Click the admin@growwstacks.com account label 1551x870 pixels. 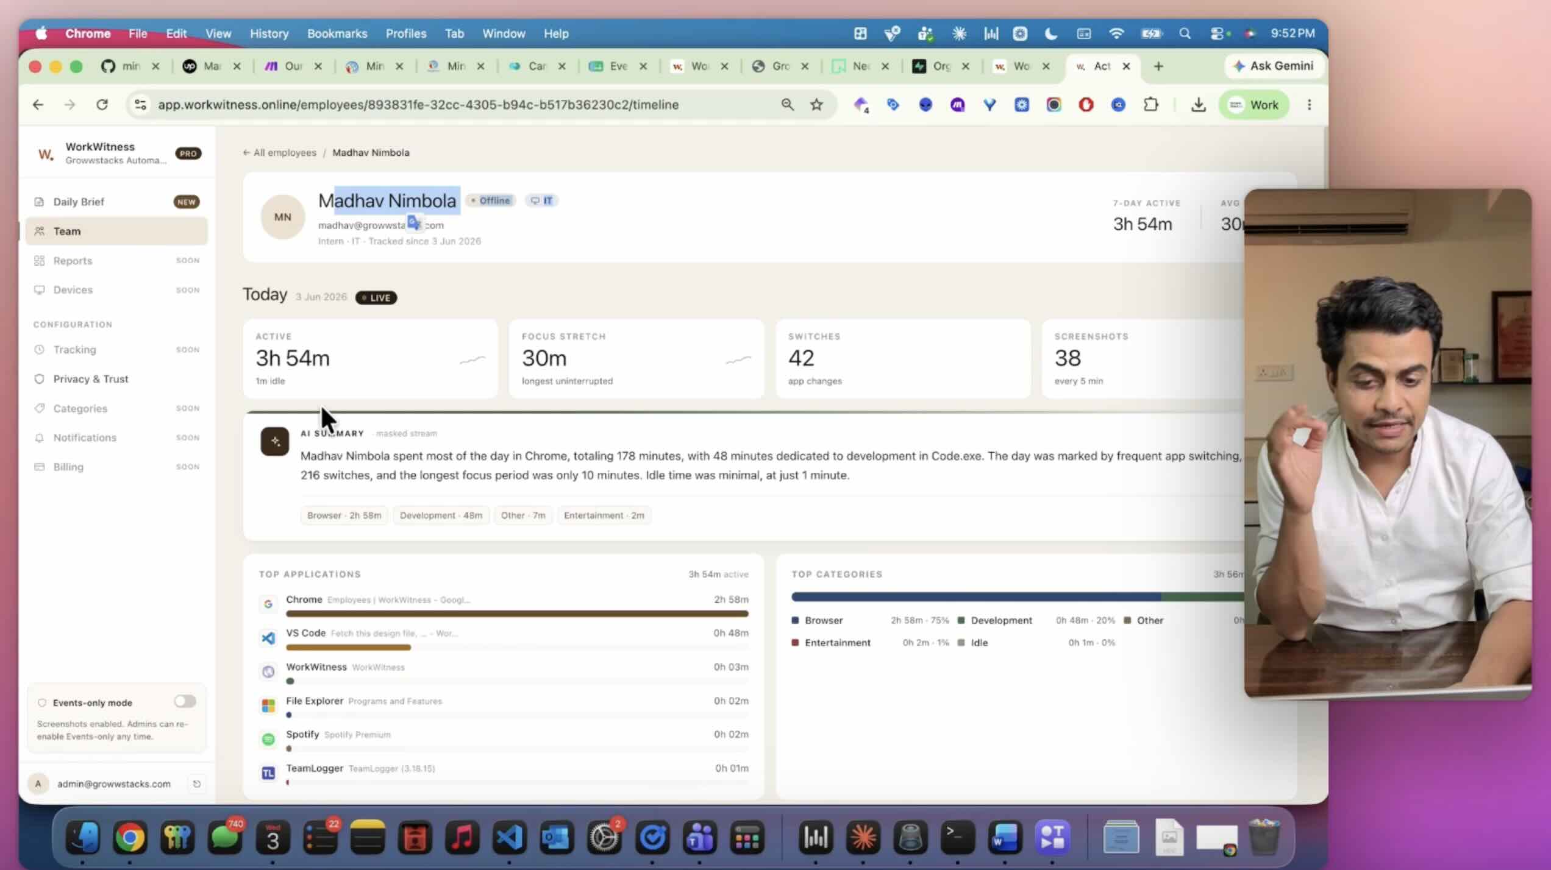[114, 784]
